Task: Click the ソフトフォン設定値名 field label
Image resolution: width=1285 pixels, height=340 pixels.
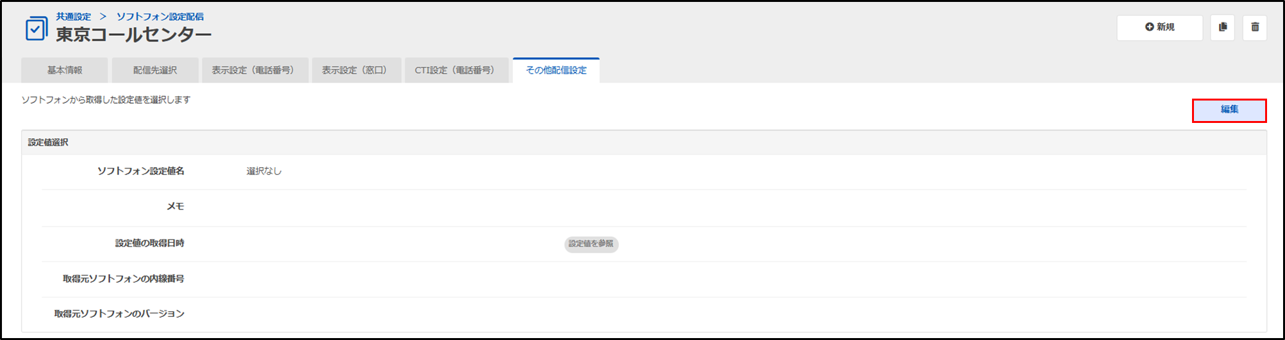Action: [140, 172]
